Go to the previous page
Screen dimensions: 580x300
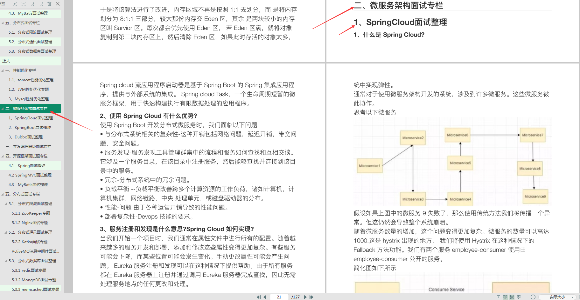click(265, 297)
